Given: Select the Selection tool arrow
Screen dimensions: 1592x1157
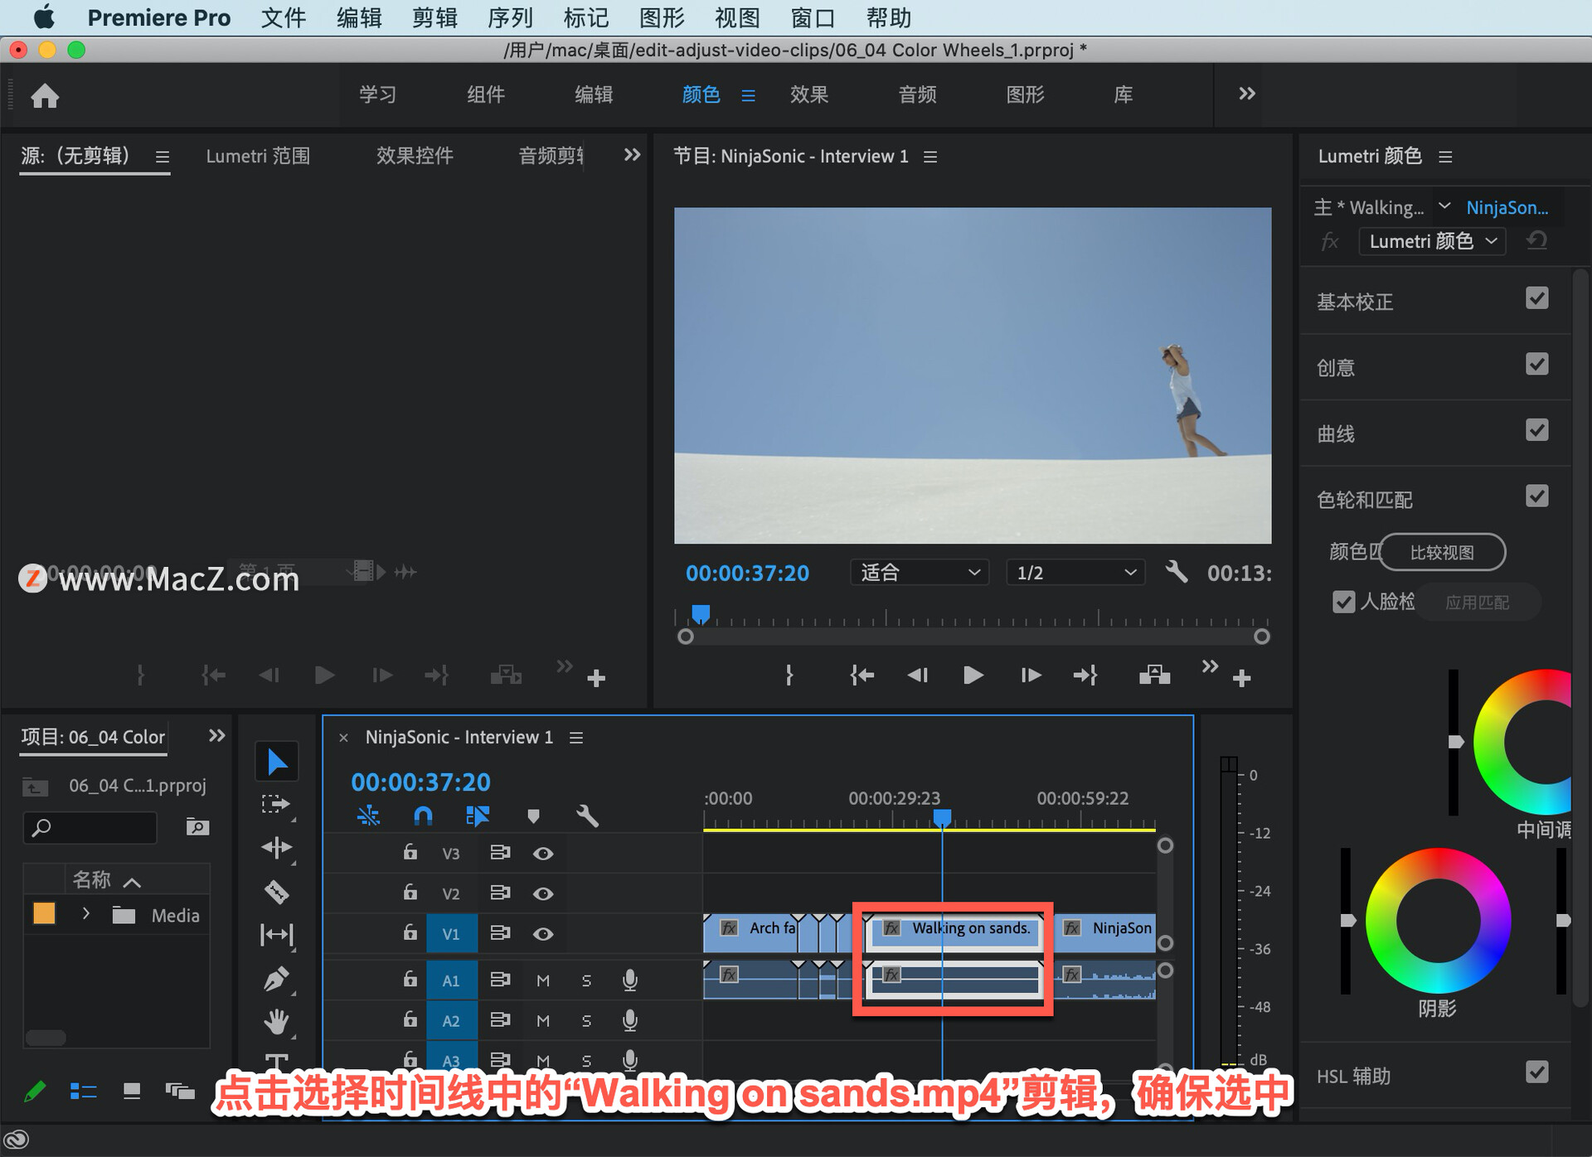Looking at the screenshot, I should pos(277,762).
